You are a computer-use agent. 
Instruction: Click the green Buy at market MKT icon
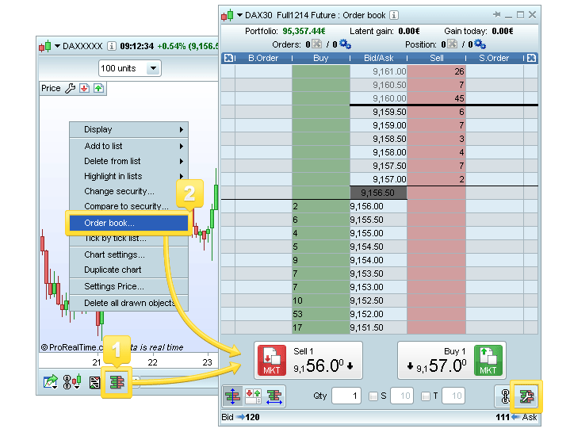(488, 361)
